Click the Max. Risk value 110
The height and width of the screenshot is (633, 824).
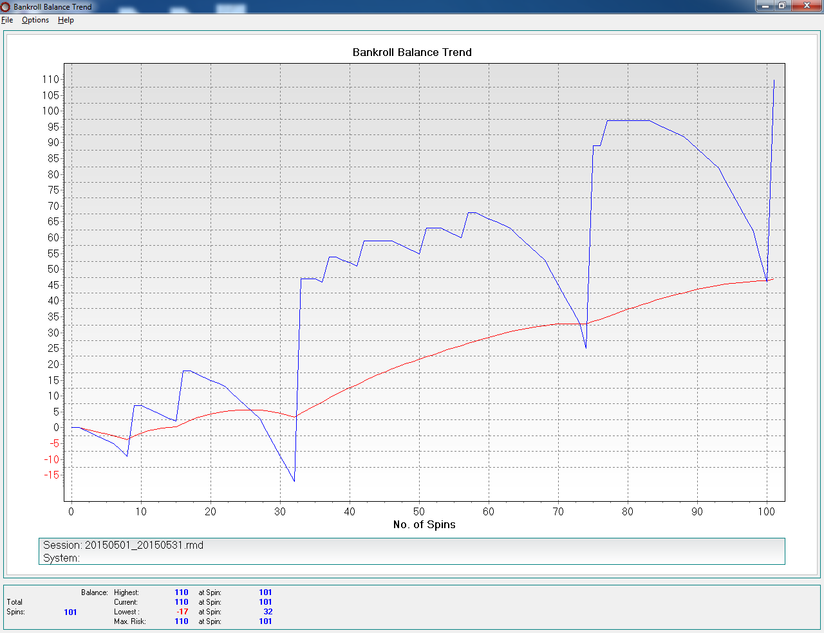(x=182, y=621)
